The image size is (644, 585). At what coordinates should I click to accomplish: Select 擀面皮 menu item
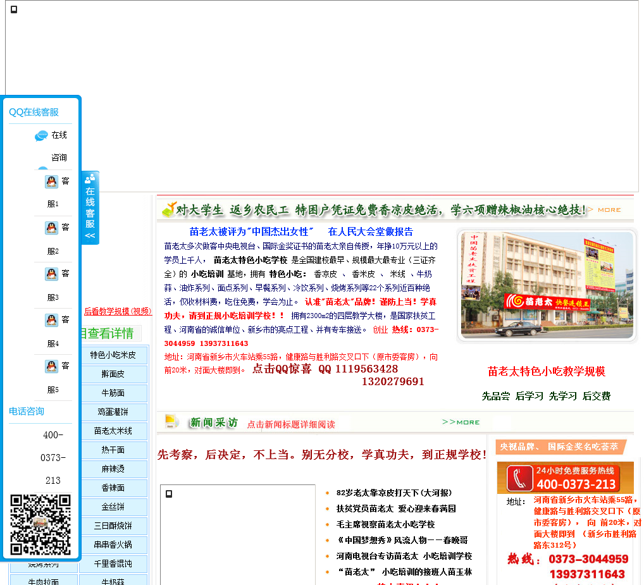click(x=113, y=374)
